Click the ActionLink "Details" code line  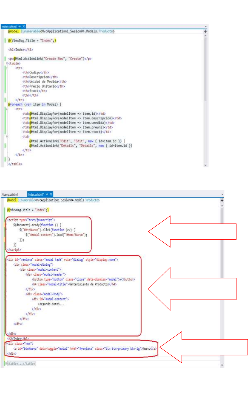click(x=81, y=146)
